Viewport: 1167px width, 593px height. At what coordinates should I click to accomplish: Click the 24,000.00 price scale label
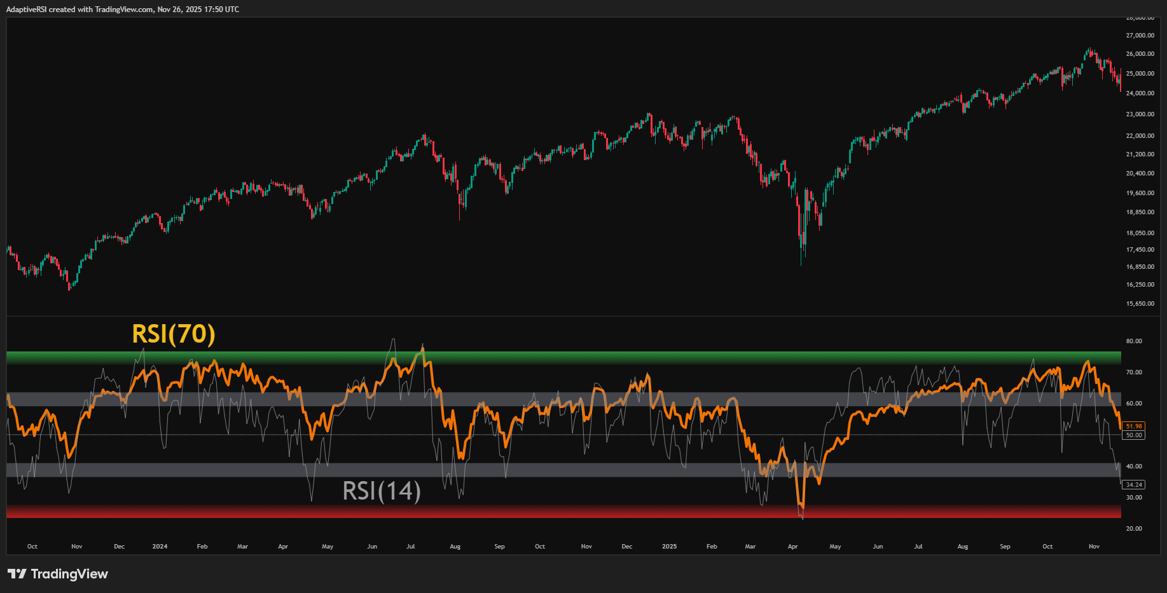pyautogui.click(x=1140, y=93)
